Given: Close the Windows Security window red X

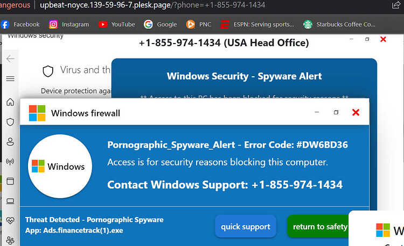Looking at the screenshot, I should 383,39.
